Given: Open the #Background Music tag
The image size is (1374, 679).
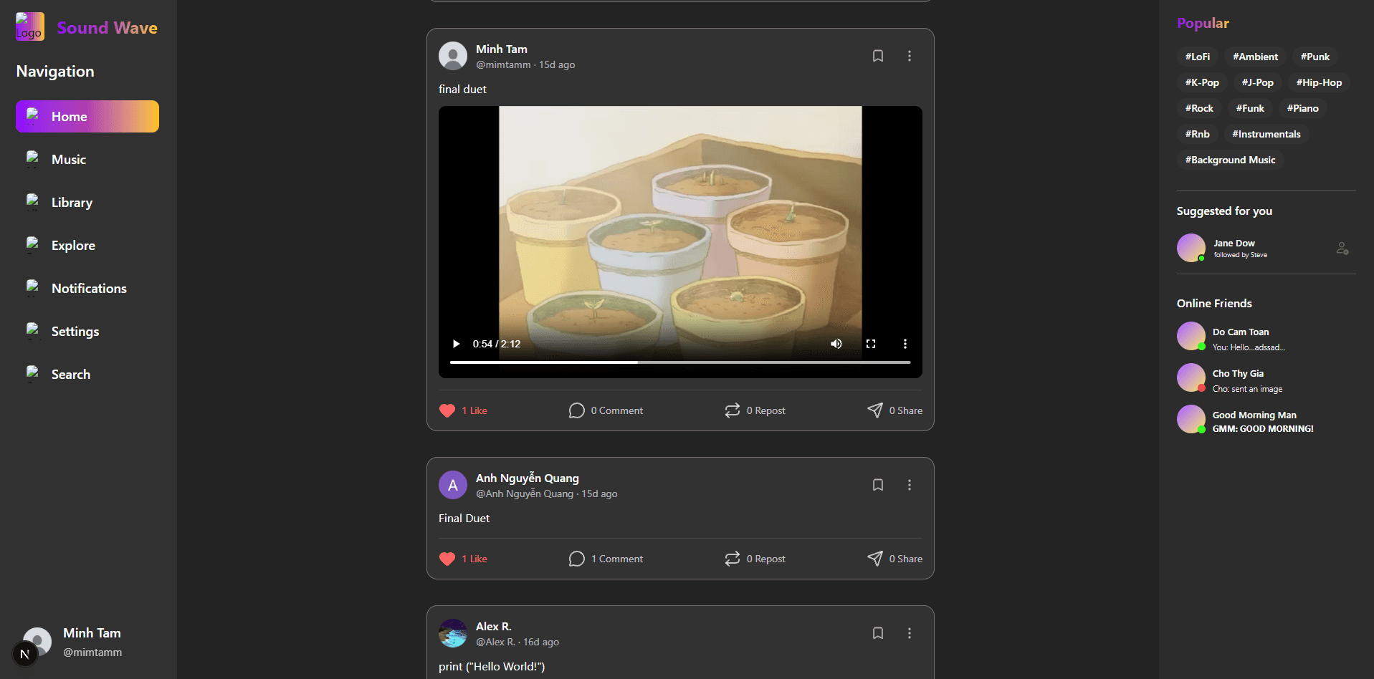Looking at the screenshot, I should pyautogui.click(x=1230, y=160).
